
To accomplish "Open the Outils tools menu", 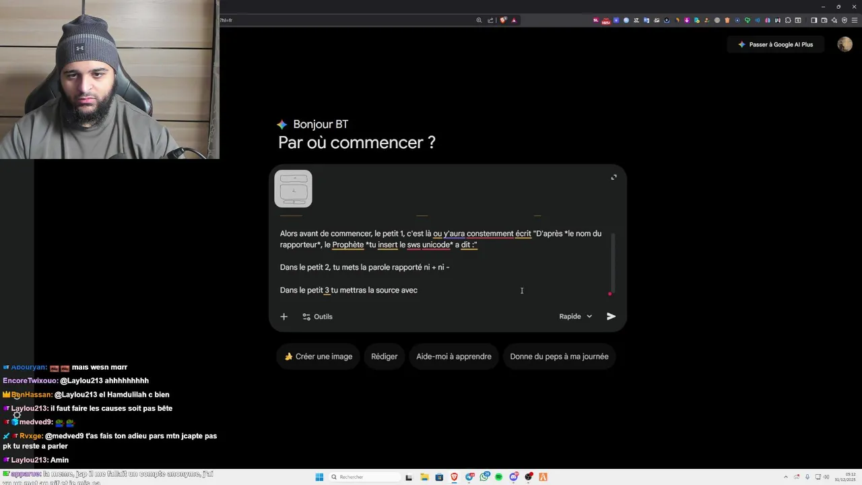I will [x=317, y=317].
